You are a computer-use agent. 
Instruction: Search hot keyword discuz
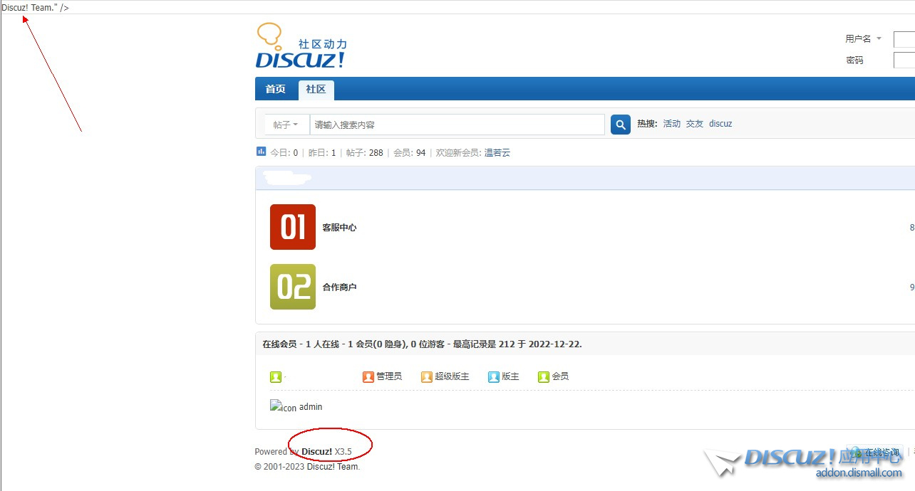click(x=720, y=123)
